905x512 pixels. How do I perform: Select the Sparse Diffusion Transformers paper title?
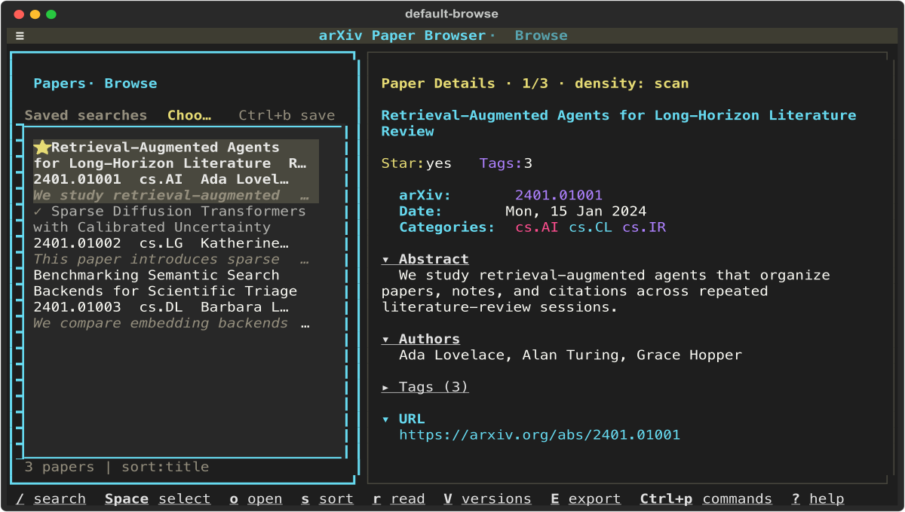170,219
